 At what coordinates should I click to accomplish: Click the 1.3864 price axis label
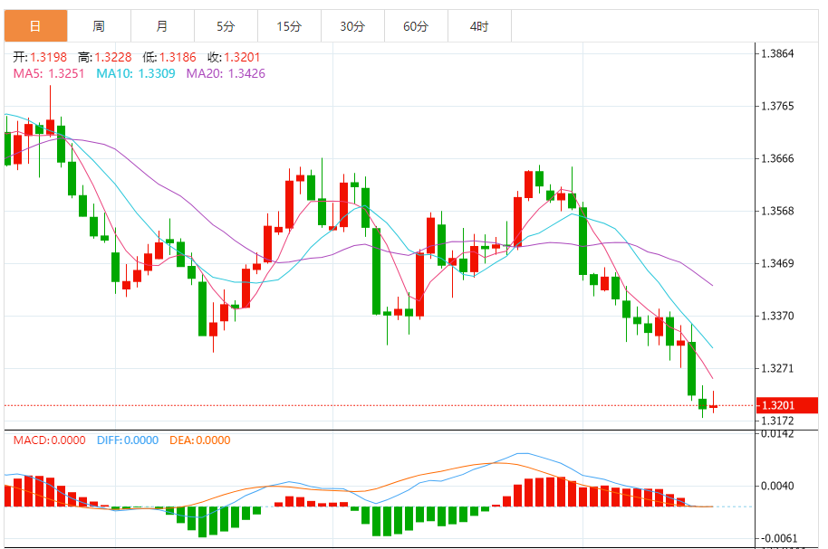pos(777,53)
